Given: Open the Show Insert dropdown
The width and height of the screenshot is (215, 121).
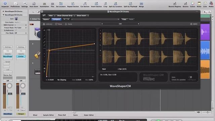Looking at the screenshot, I should 83,15.
